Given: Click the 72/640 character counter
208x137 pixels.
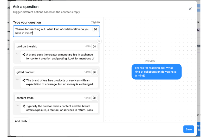Looking at the screenshot, I should [95, 23].
